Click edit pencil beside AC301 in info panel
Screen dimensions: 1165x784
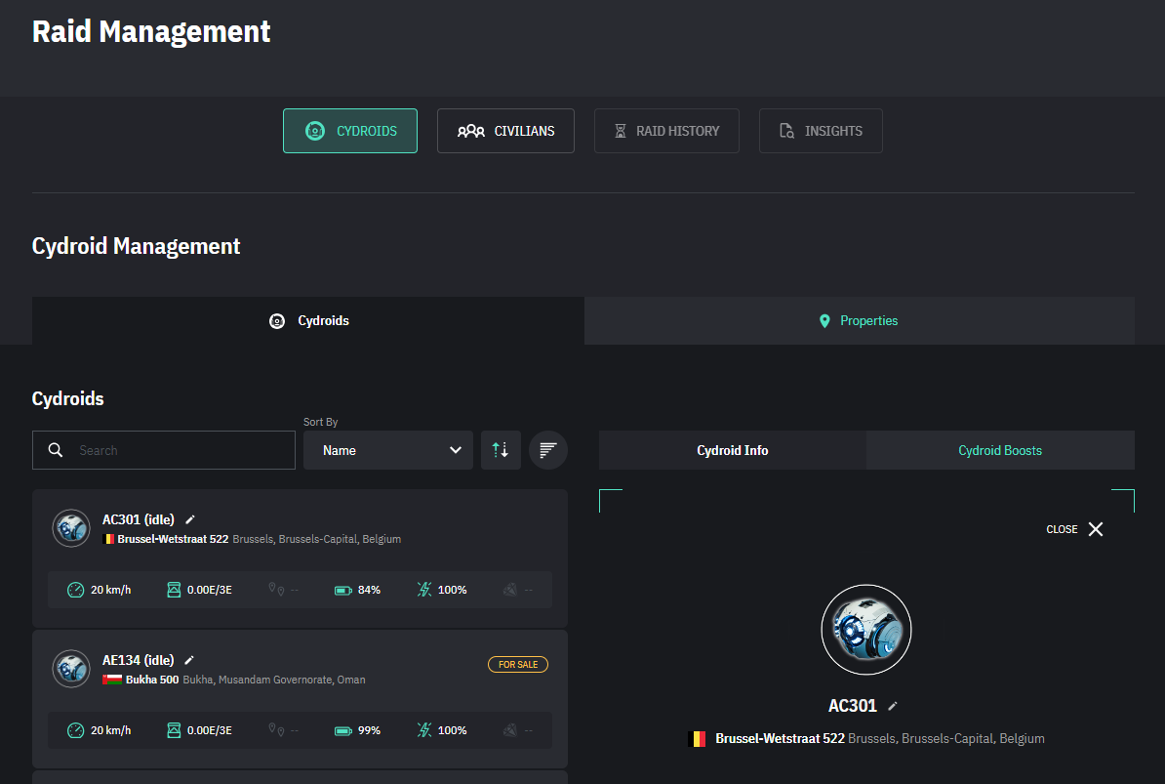[893, 706]
